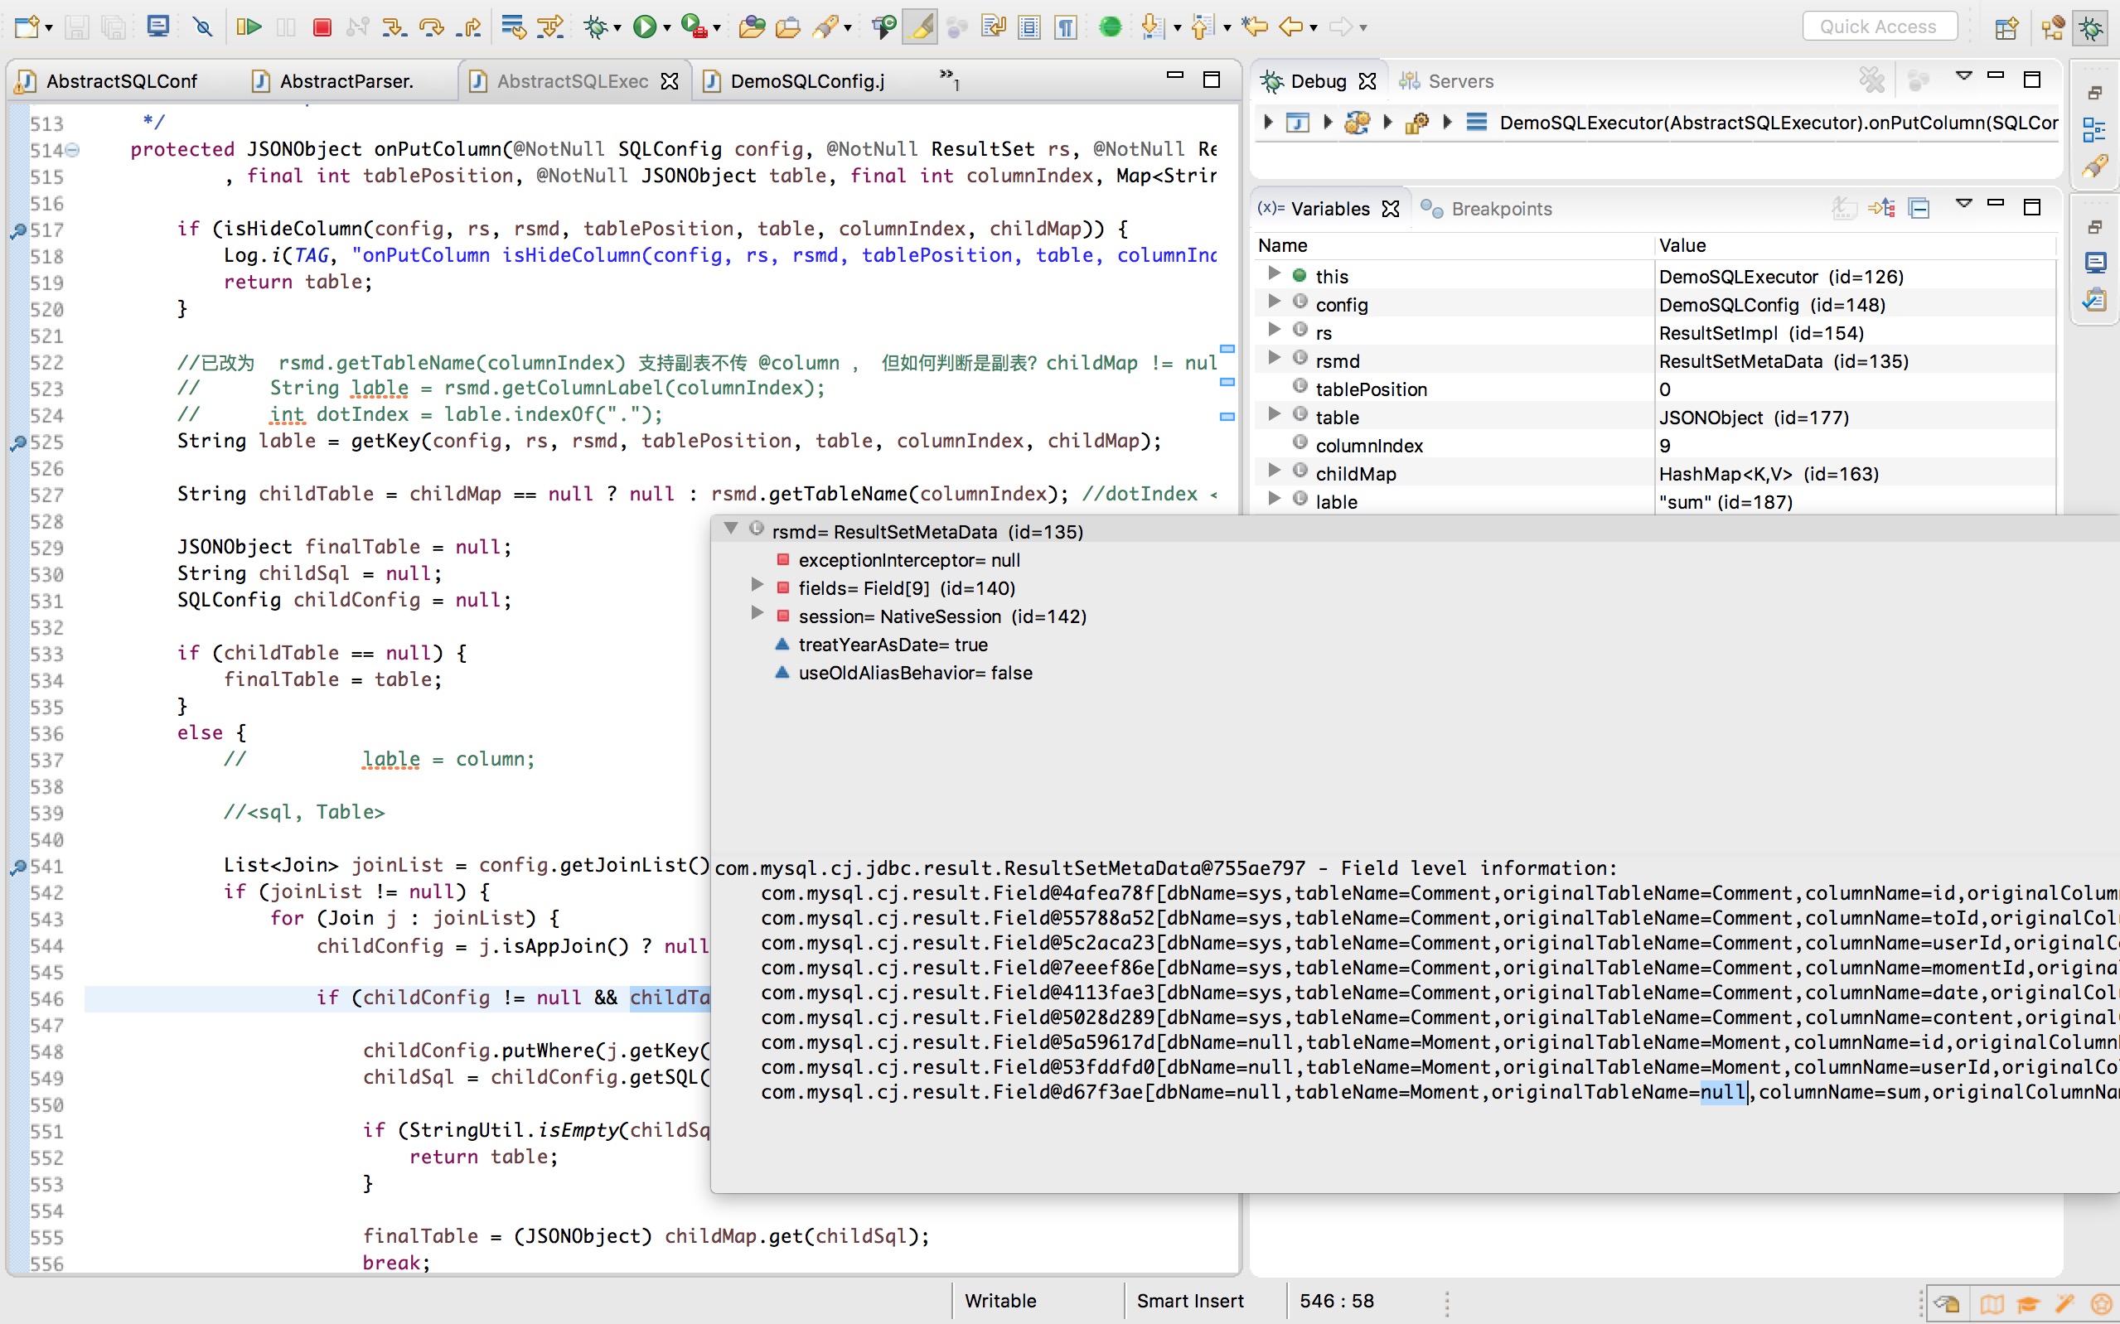Expand fields= Field[9] in rsmd popup

[x=757, y=587]
